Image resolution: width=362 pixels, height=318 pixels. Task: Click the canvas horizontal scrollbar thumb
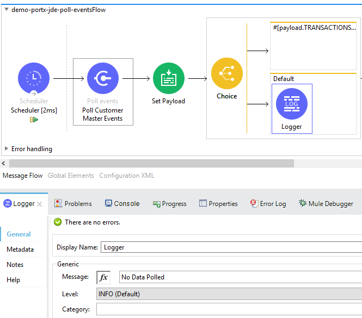(x=151, y=164)
